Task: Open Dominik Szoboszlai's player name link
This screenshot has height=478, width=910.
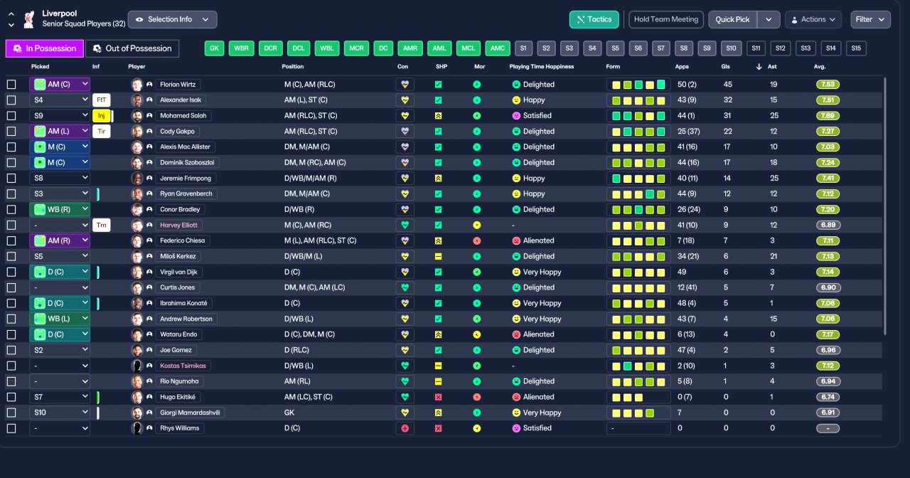Action: (x=187, y=162)
